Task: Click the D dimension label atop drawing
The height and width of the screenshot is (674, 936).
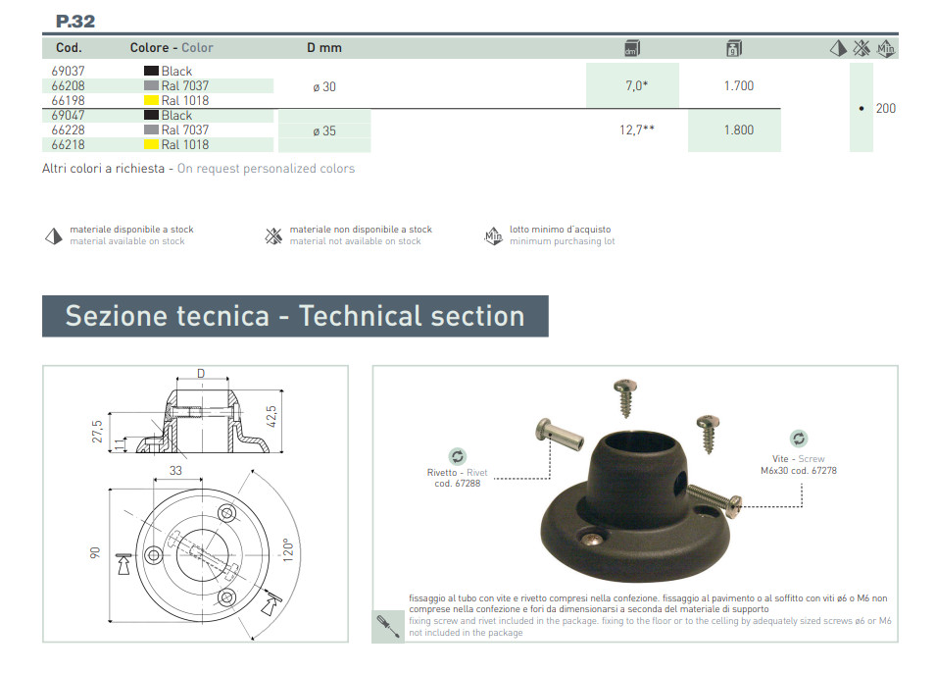Action: pyautogui.click(x=201, y=374)
